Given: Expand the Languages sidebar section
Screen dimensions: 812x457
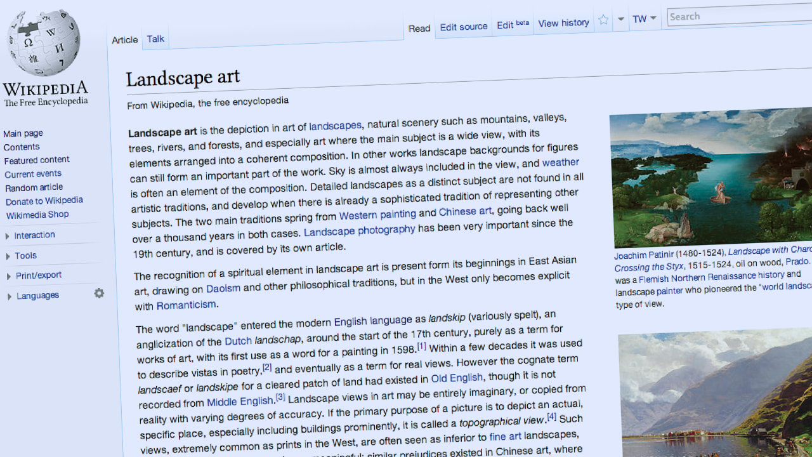Looking at the screenshot, I should [x=37, y=295].
